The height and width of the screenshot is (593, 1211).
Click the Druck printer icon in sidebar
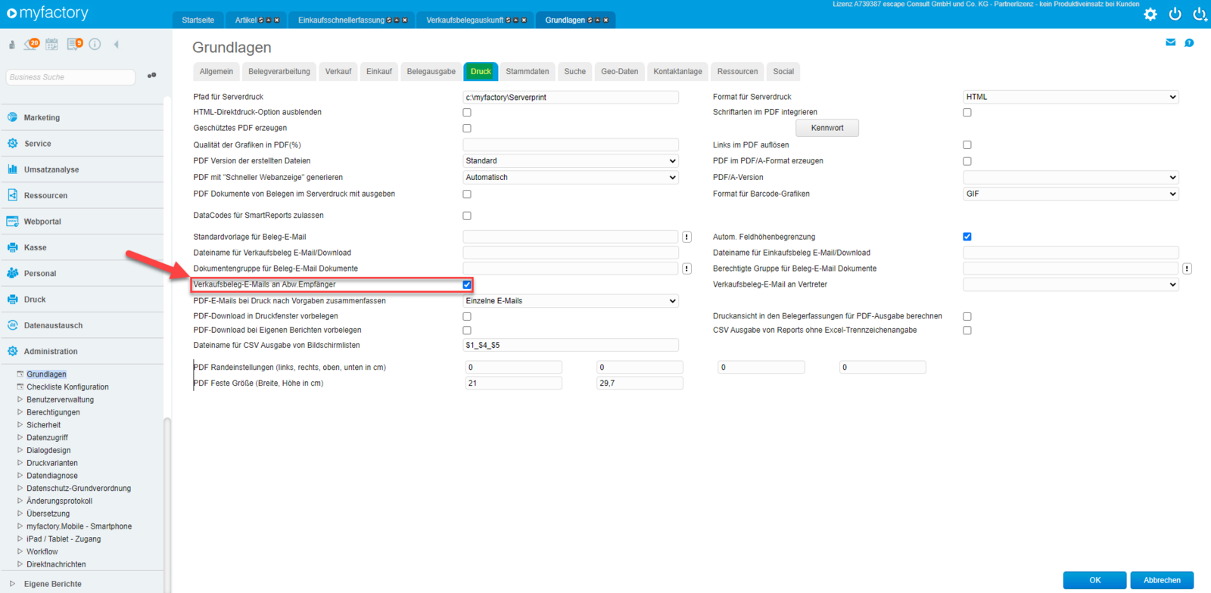(12, 300)
